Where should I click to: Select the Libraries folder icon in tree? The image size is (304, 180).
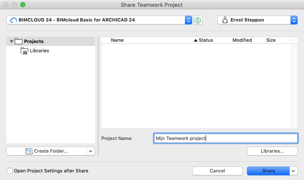24,51
